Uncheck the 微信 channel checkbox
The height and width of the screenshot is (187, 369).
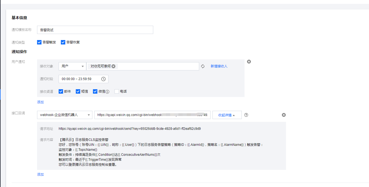[95, 91]
